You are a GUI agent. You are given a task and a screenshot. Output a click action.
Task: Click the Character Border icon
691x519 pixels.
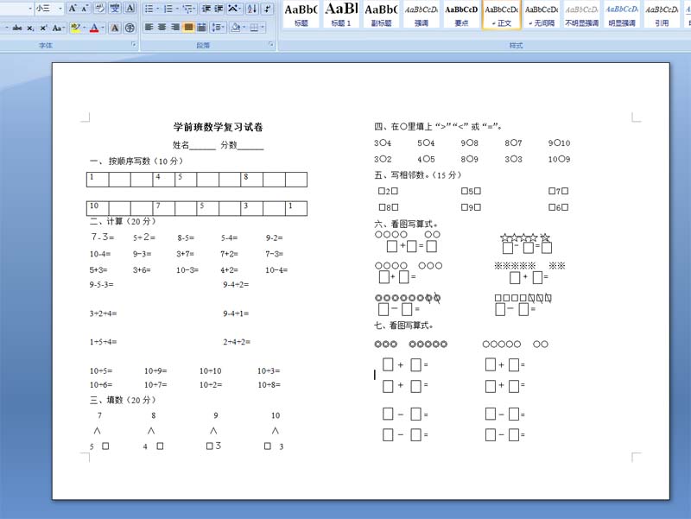(130, 9)
